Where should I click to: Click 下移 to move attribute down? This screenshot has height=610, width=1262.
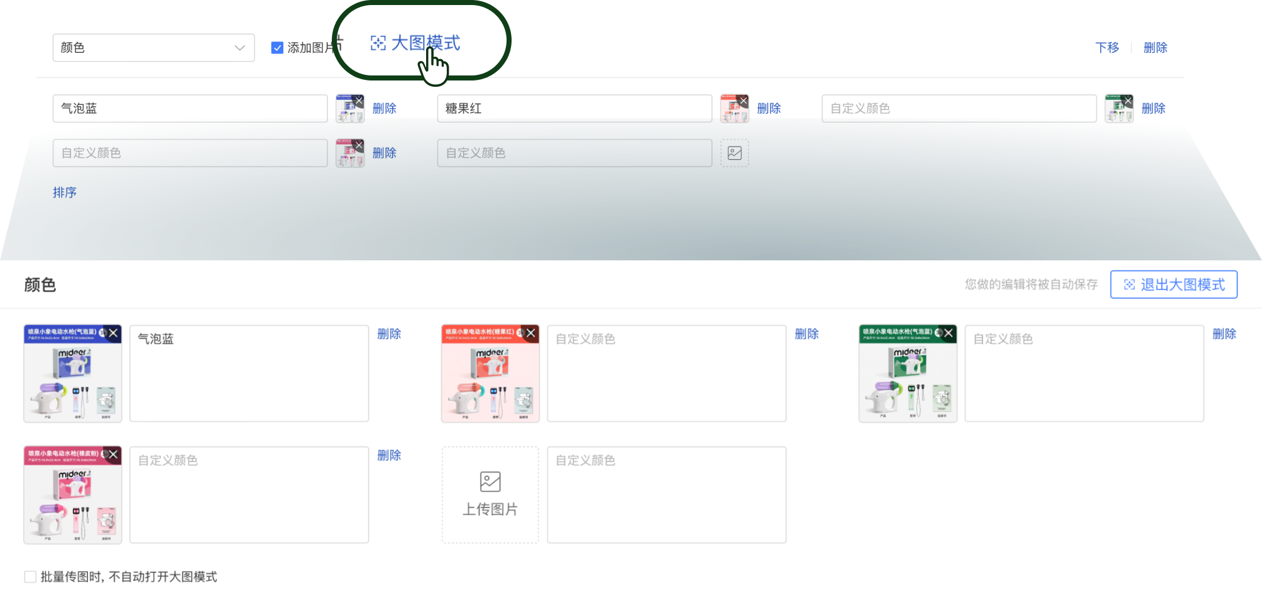tap(1107, 48)
